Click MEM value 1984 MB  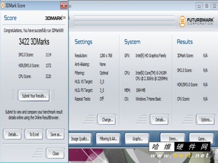pos(141,90)
